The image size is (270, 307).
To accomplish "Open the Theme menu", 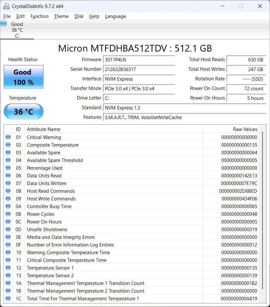I will click(x=61, y=16).
